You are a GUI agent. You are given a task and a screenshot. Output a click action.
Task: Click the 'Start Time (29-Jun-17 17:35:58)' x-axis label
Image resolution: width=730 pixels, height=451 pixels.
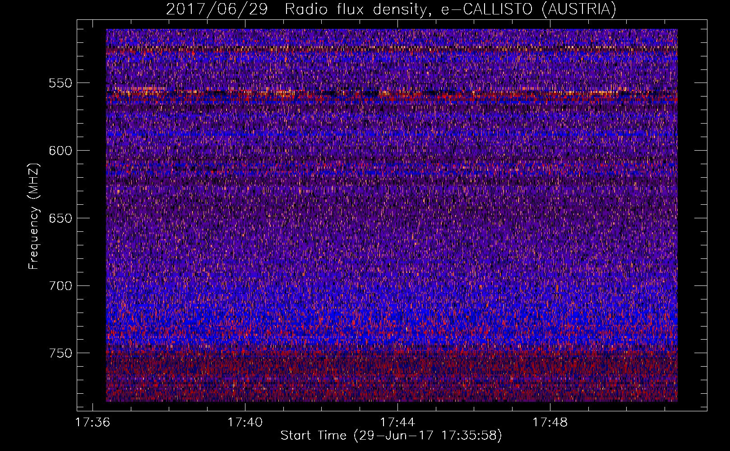tap(391, 436)
